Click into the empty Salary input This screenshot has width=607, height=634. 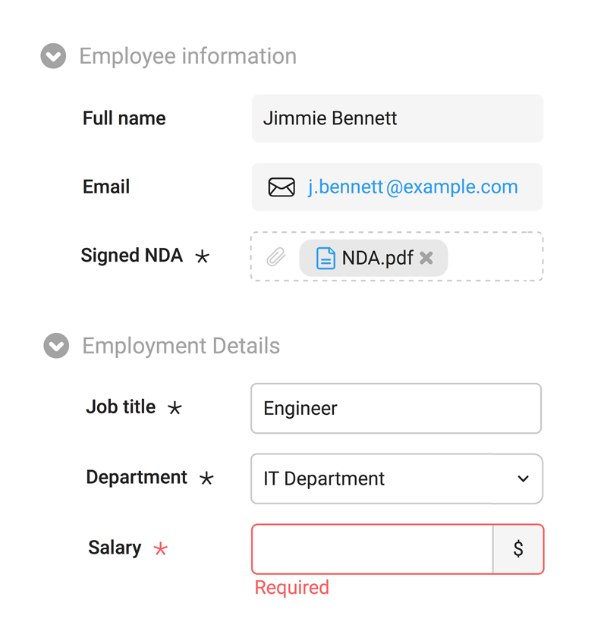pyautogui.click(x=372, y=549)
